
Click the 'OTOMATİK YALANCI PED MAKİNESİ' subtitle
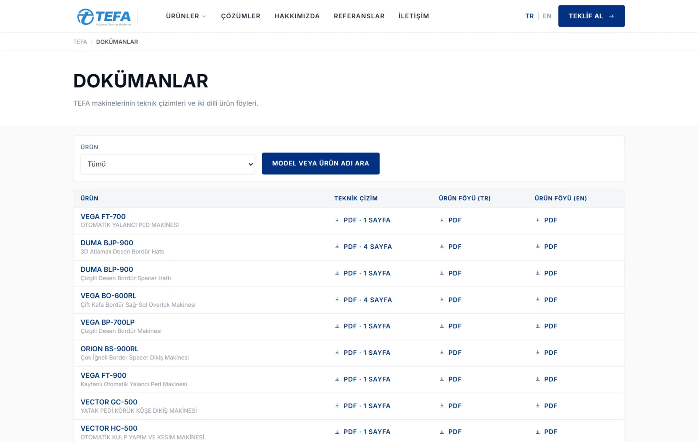(130, 225)
